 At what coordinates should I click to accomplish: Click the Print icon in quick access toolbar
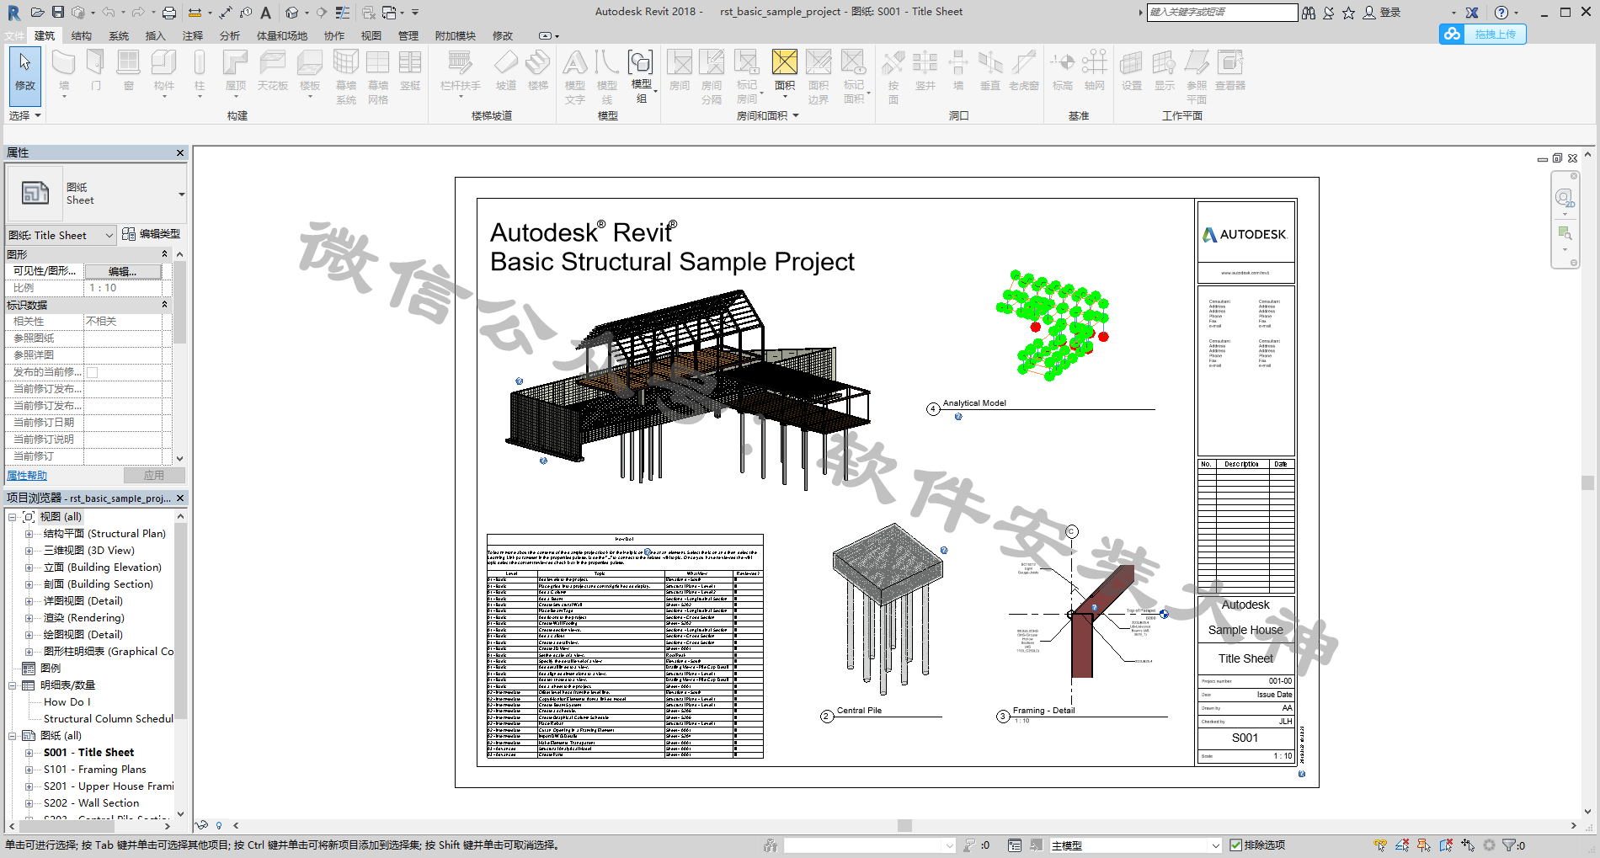point(169,12)
